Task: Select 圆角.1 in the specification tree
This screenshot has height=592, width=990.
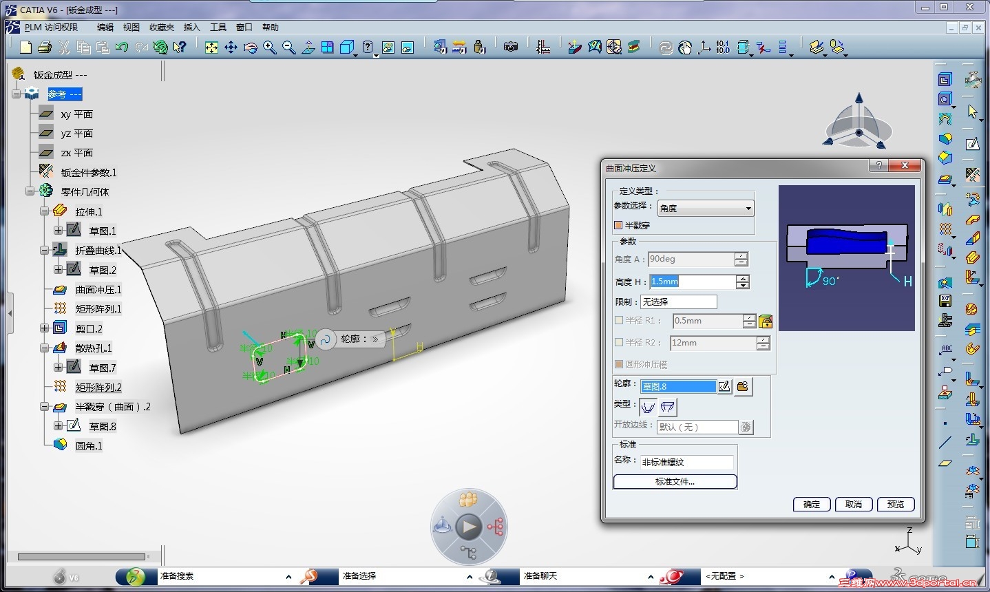Action: [x=89, y=446]
